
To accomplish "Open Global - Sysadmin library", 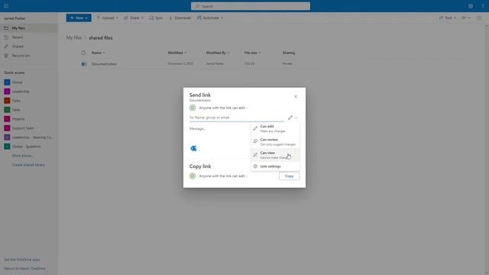I will tap(29, 146).
